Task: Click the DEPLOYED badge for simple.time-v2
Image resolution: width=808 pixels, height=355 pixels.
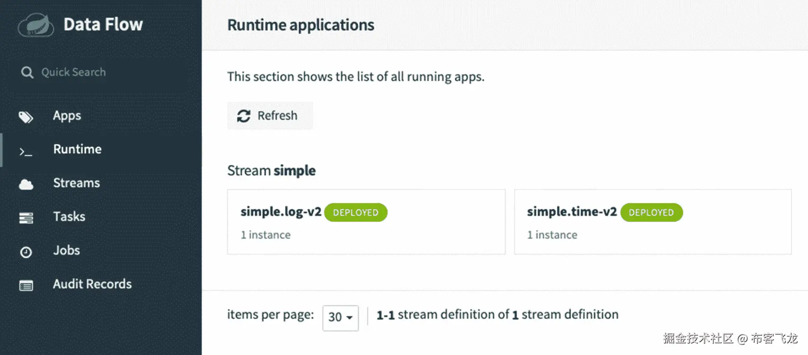Action: [651, 213]
